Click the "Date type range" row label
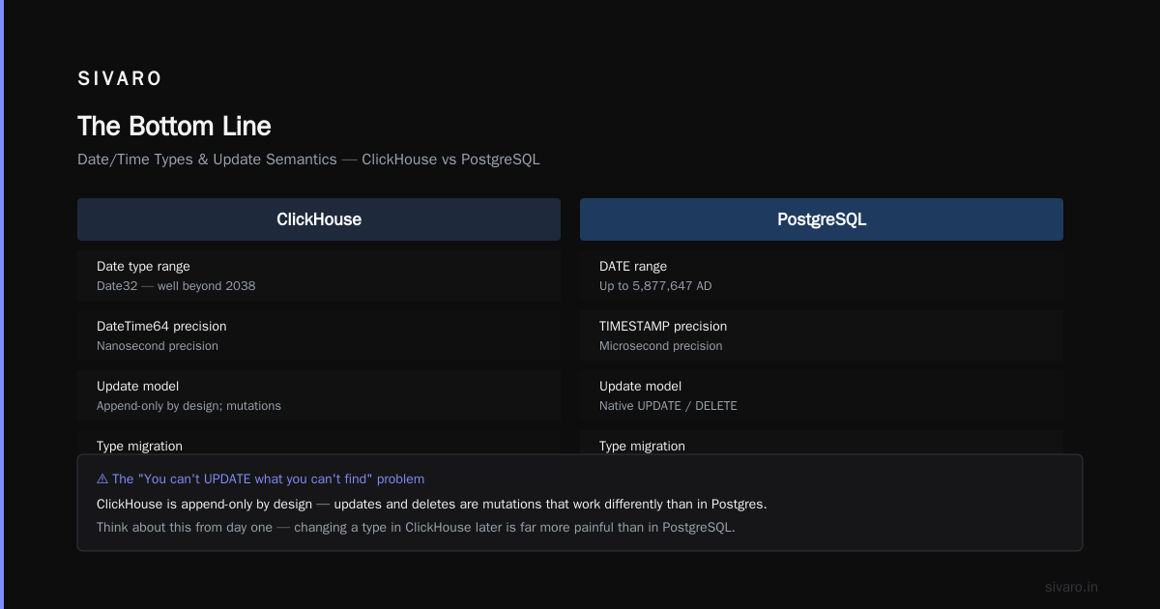The height and width of the screenshot is (609, 1160). (143, 266)
